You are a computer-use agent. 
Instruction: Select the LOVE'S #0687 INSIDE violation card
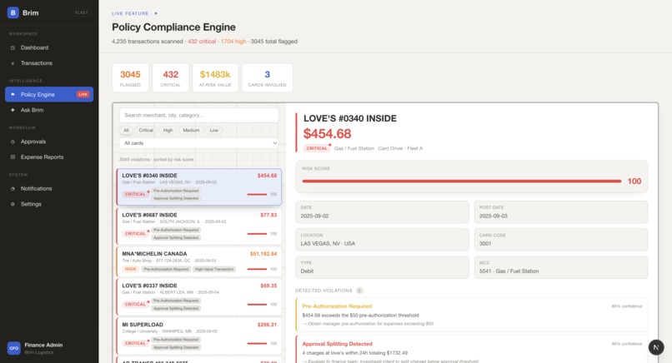[x=199, y=226]
